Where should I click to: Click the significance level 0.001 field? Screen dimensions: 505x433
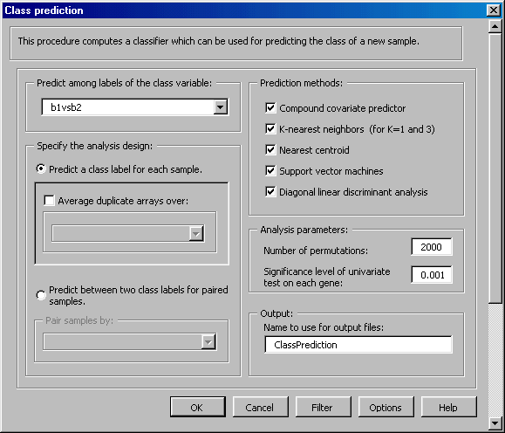coord(432,275)
